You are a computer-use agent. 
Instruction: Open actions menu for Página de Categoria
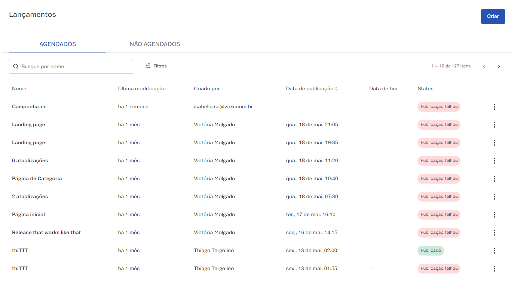pos(494,179)
